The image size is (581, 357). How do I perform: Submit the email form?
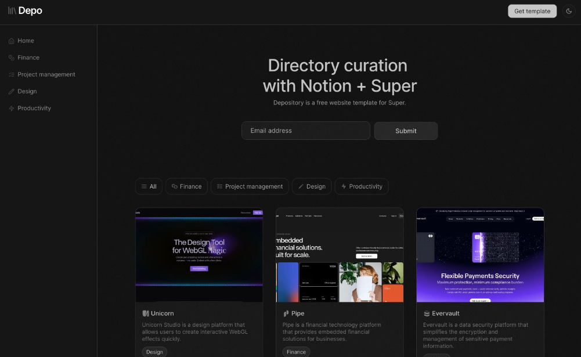pyautogui.click(x=406, y=131)
